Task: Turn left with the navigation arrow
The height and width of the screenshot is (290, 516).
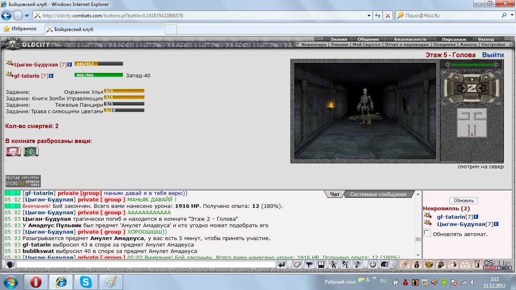Action: pos(456,77)
